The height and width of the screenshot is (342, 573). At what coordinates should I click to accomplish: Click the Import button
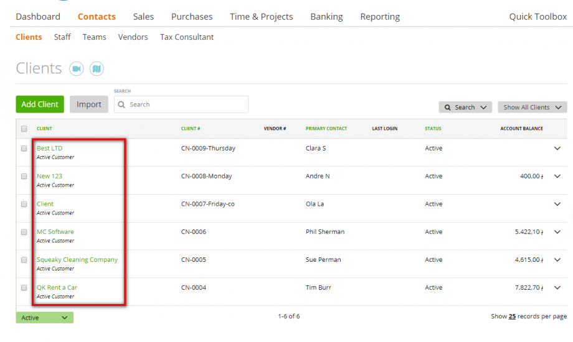tap(89, 104)
